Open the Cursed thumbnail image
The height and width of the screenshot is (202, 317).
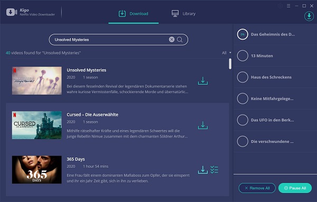point(37,125)
